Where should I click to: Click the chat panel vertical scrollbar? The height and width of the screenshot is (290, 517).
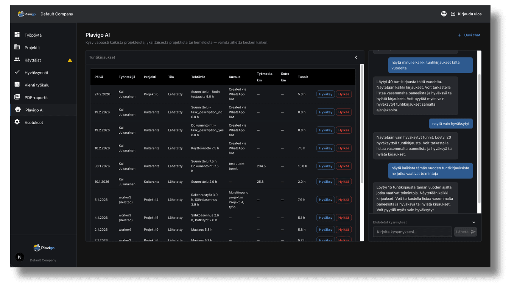pos(480,132)
